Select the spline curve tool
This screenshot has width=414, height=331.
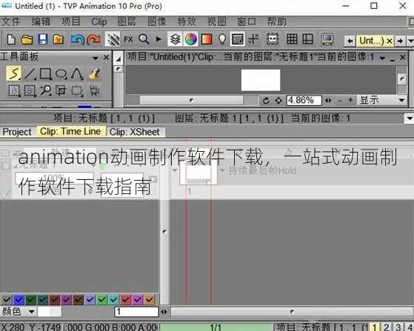[77, 74]
